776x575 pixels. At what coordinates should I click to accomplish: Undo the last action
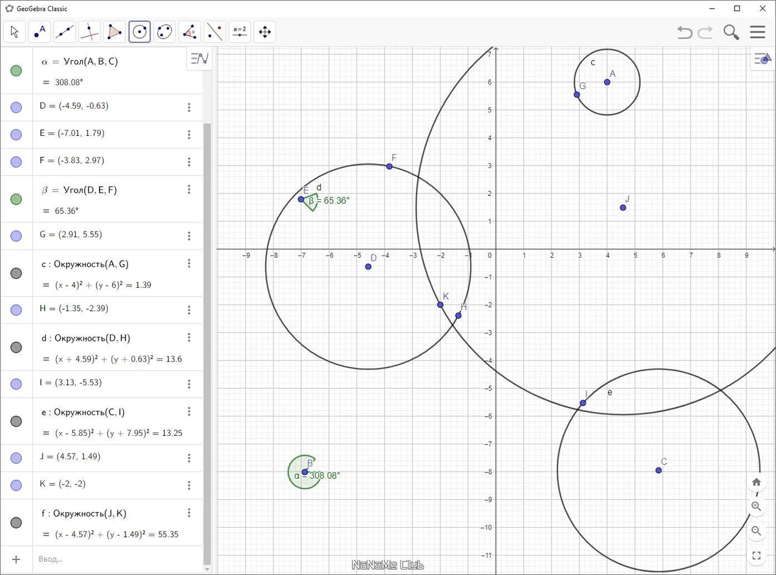coord(684,32)
